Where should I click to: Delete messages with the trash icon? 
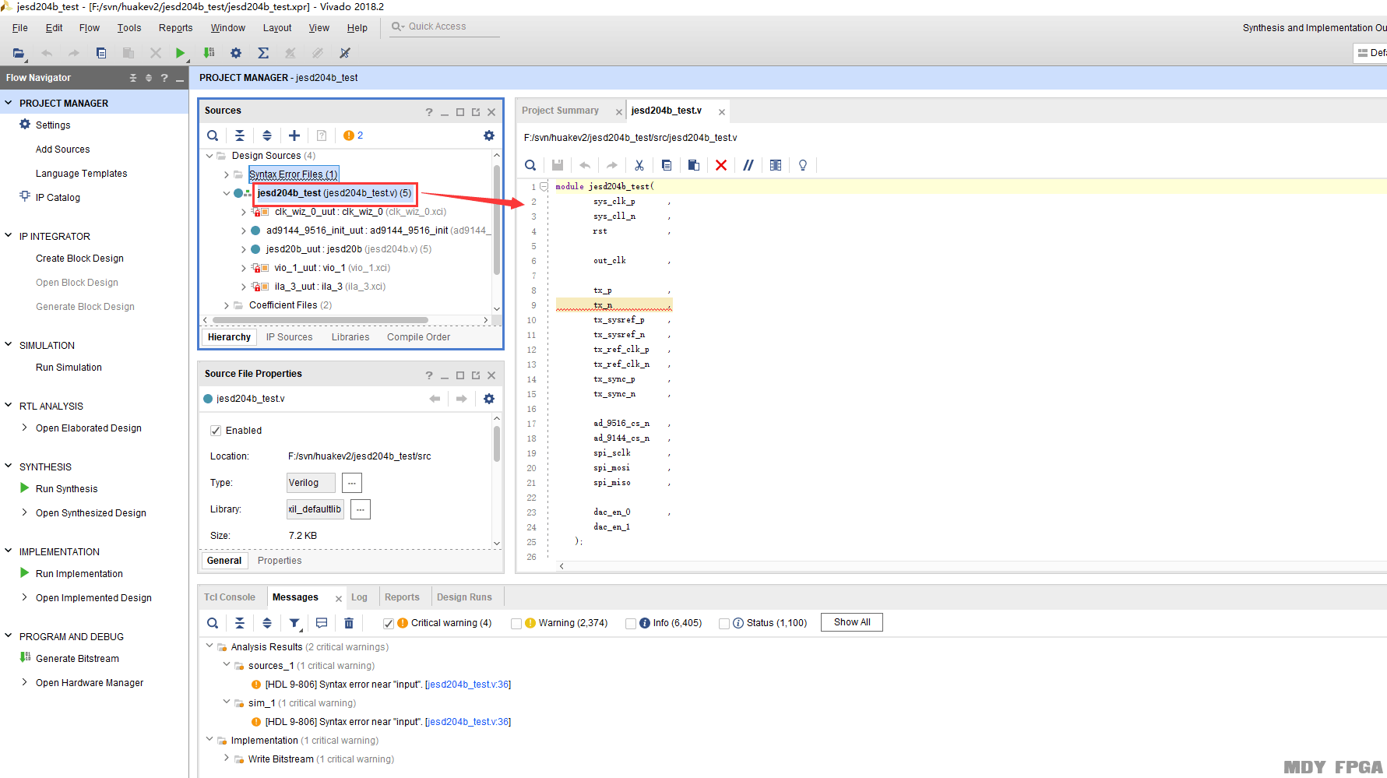[x=349, y=623]
